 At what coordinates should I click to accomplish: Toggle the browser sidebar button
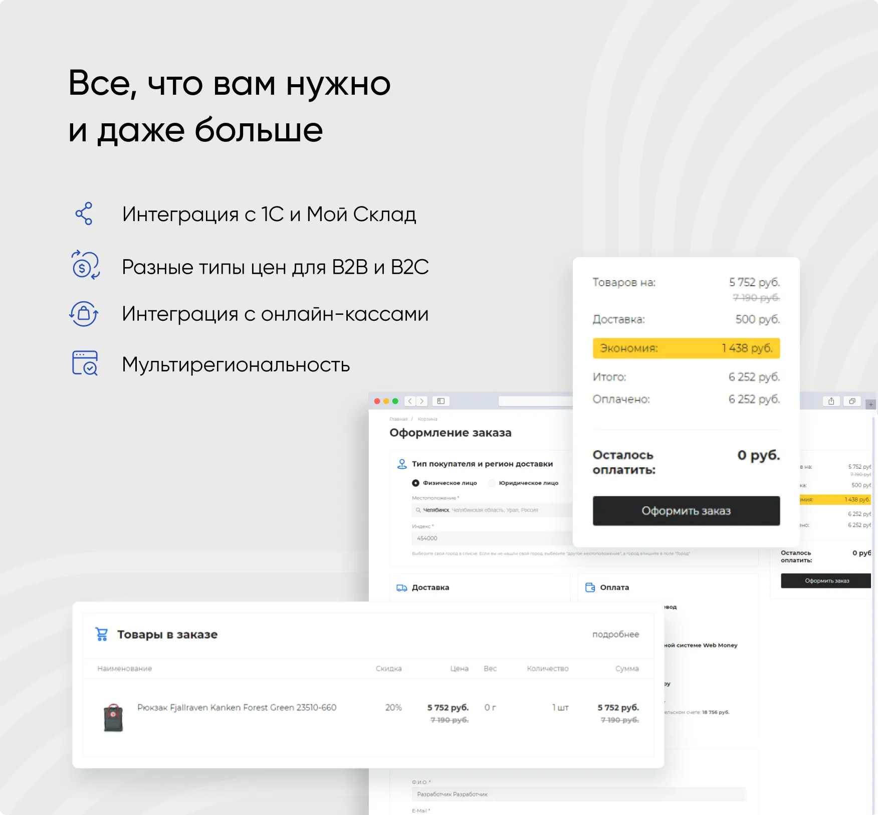[441, 401]
